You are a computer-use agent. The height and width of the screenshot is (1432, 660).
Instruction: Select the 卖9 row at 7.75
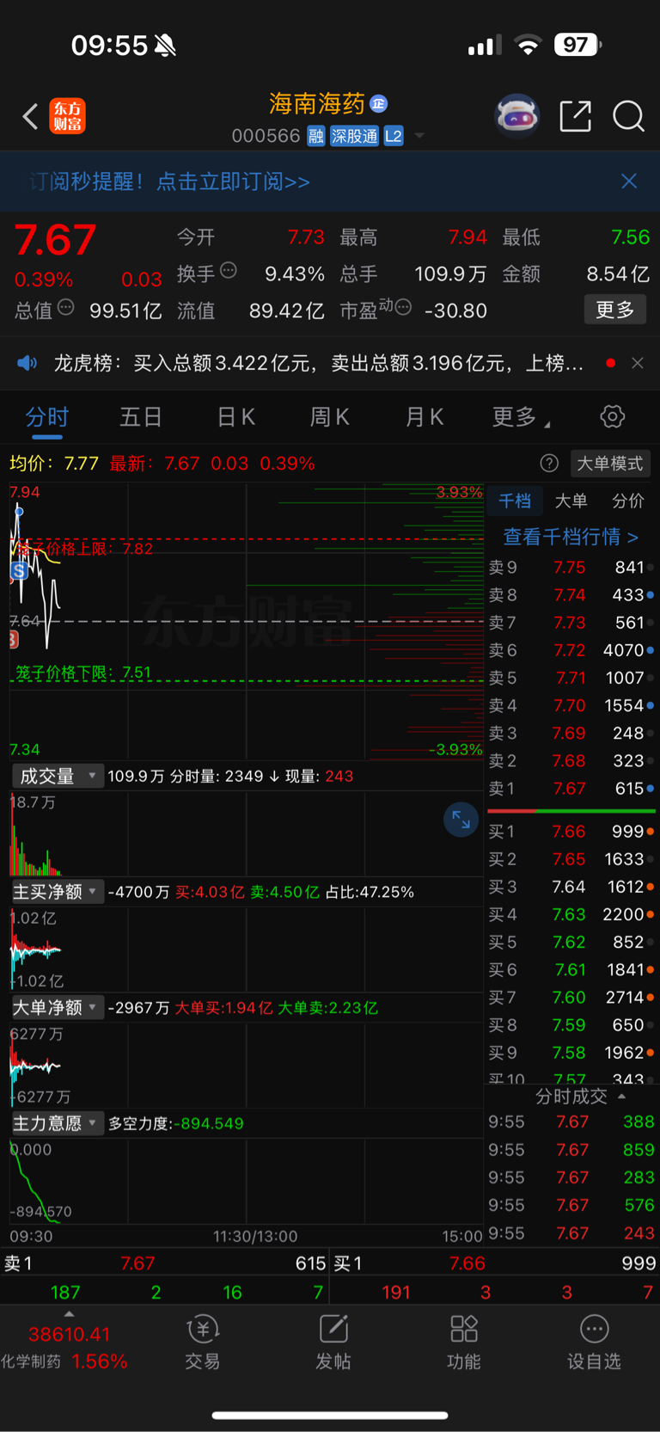pyautogui.click(x=571, y=568)
